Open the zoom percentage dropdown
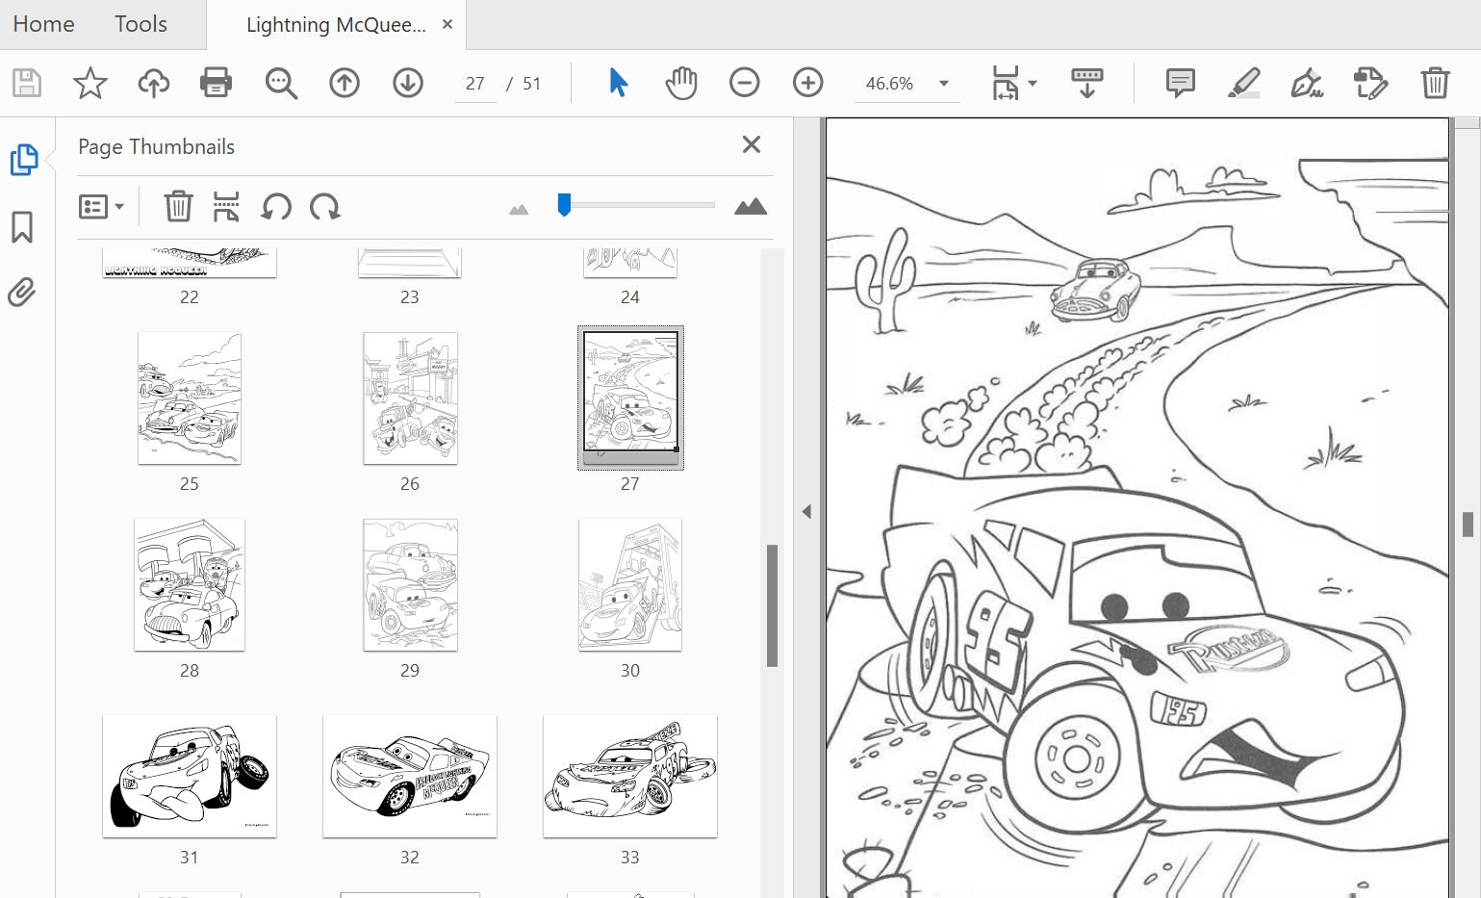1481x898 pixels. [x=944, y=84]
